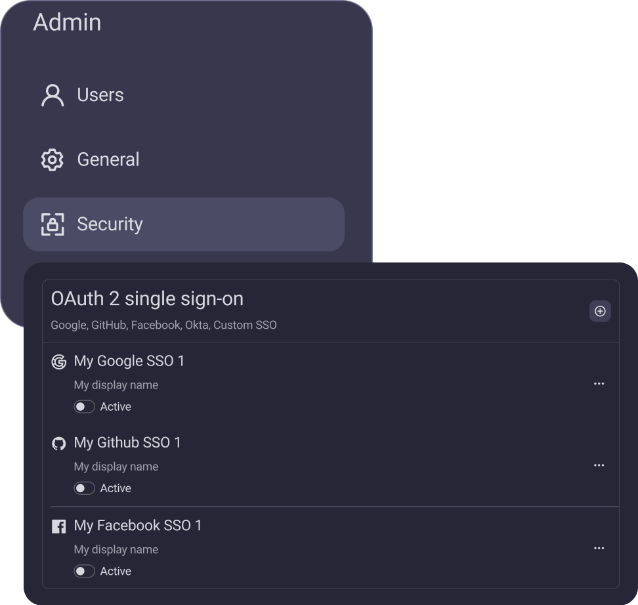Click the Facebook logo icon

[59, 526]
